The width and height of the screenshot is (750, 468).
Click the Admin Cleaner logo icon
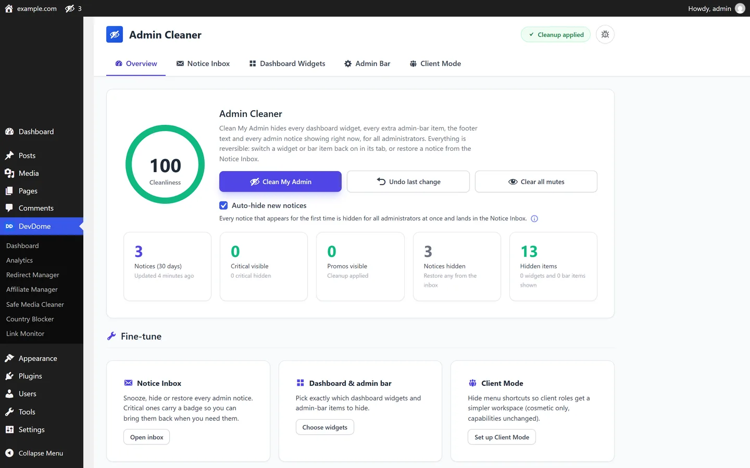point(115,34)
